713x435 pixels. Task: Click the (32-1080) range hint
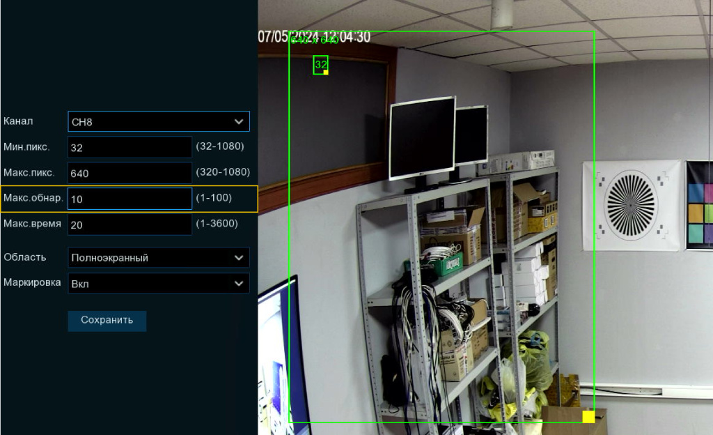click(x=220, y=147)
